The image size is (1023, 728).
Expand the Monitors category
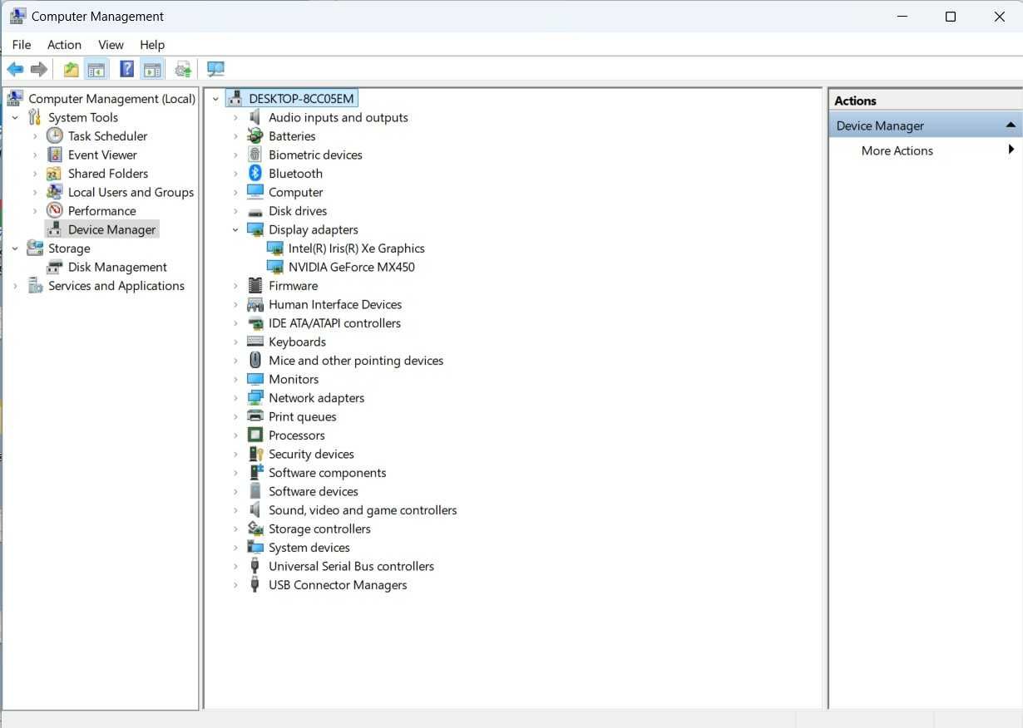235,379
